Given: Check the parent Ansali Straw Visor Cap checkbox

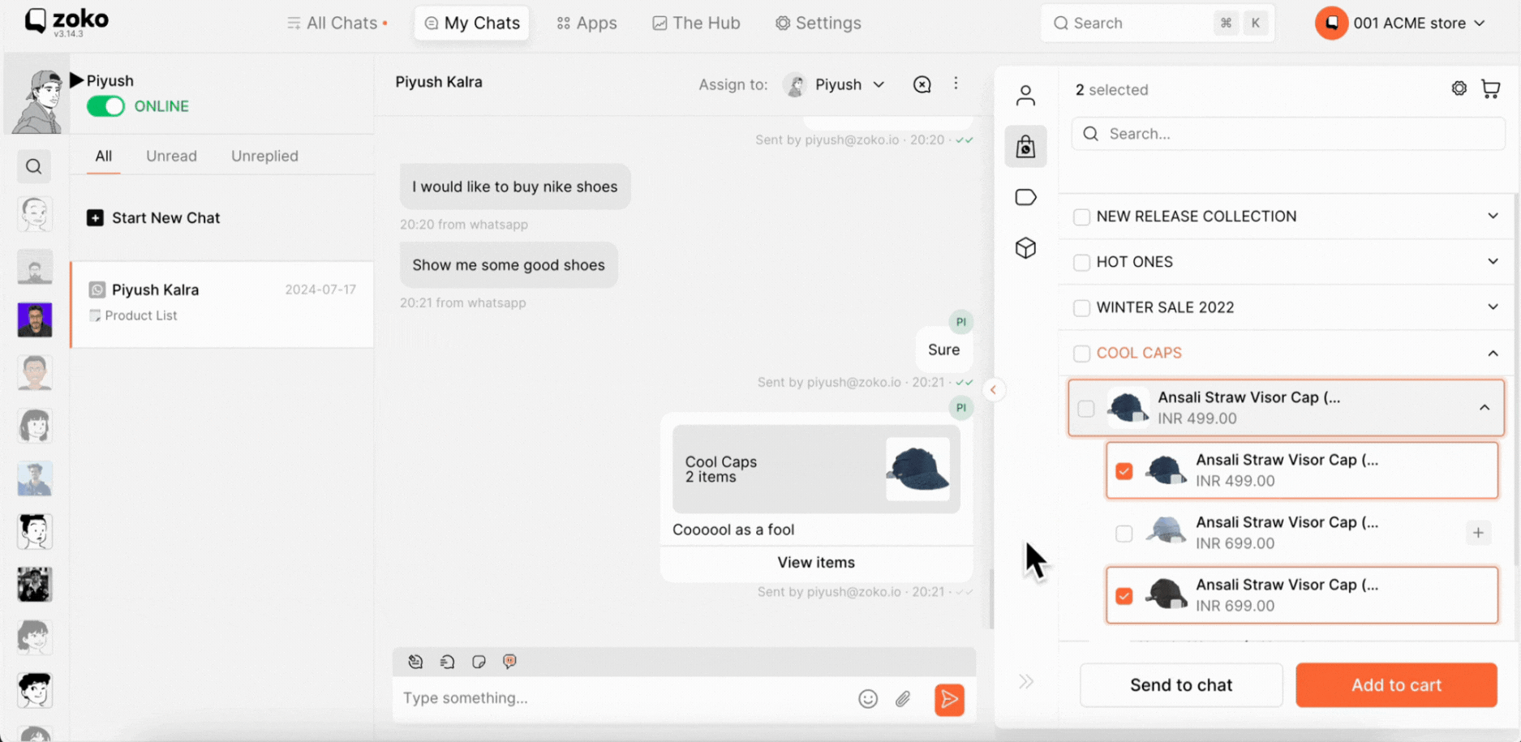Looking at the screenshot, I should [1086, 408].
